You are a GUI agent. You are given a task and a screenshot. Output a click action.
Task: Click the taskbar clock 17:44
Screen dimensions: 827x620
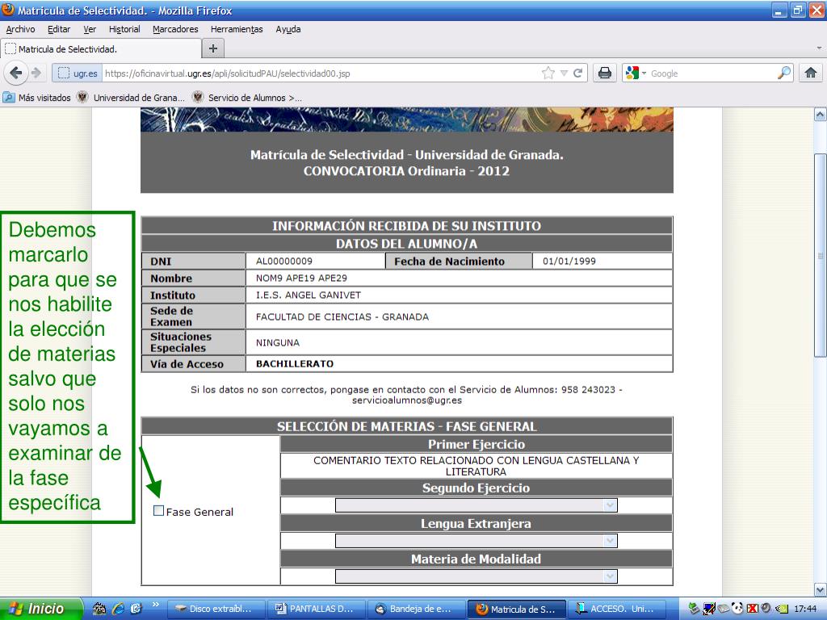[805, 609]
